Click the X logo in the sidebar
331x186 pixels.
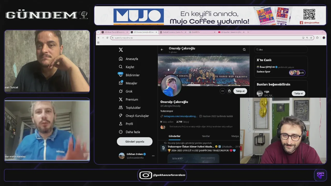click(121, 50)
